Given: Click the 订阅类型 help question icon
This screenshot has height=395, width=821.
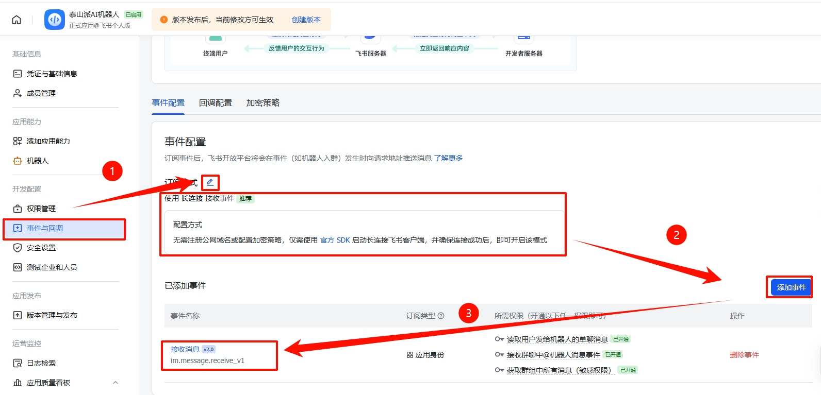Looking at the screenshot, I should pyautogui.click(x=441, y=316).
